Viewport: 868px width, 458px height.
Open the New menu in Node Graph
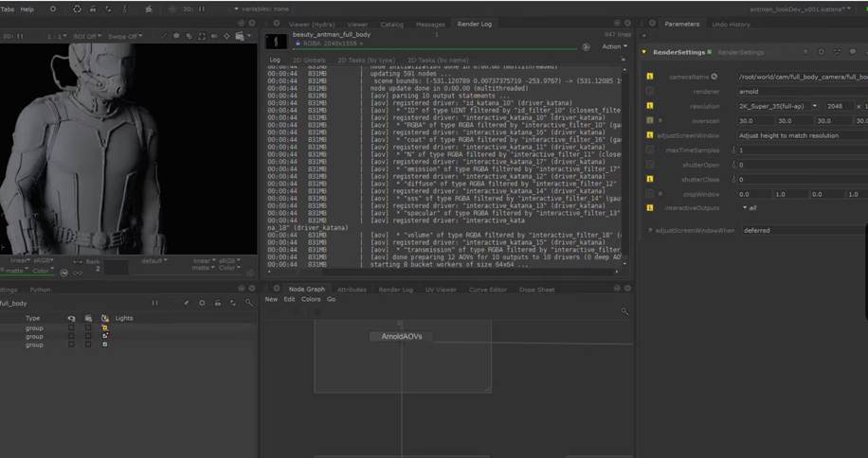[x=271, y=299]
